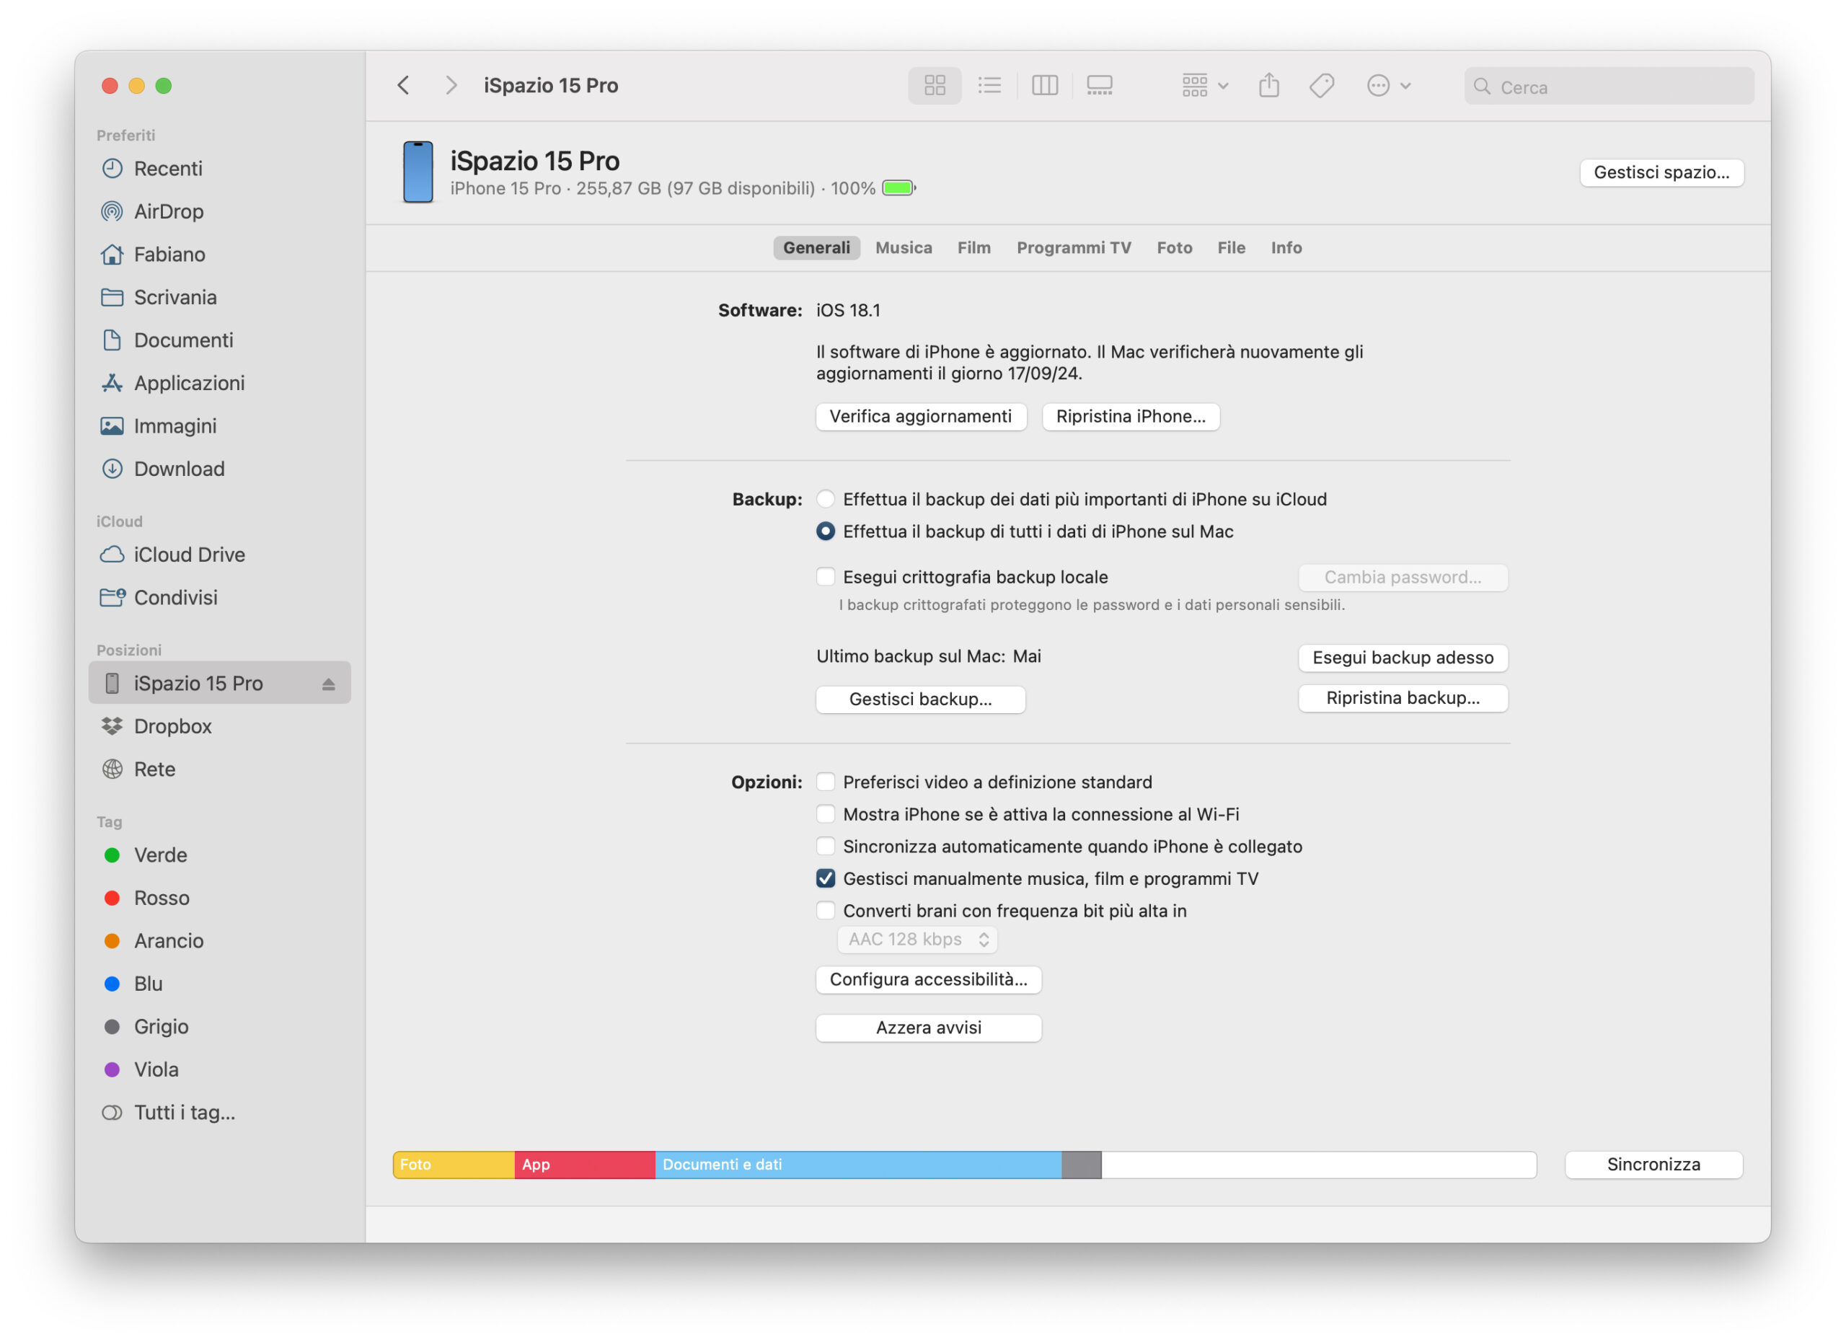1846x1342 pixels.
Task: Open the AAC 128 kbps dropdown
Action: (917, 939)
